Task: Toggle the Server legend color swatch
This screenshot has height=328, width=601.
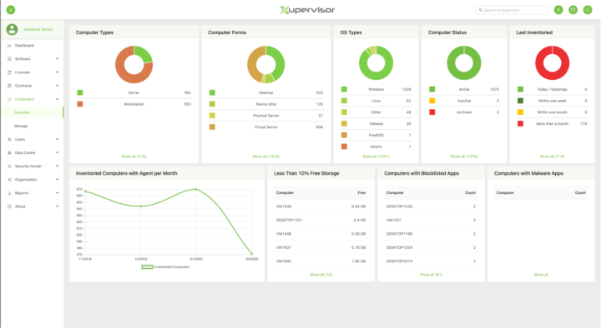Action: (80, 92)
